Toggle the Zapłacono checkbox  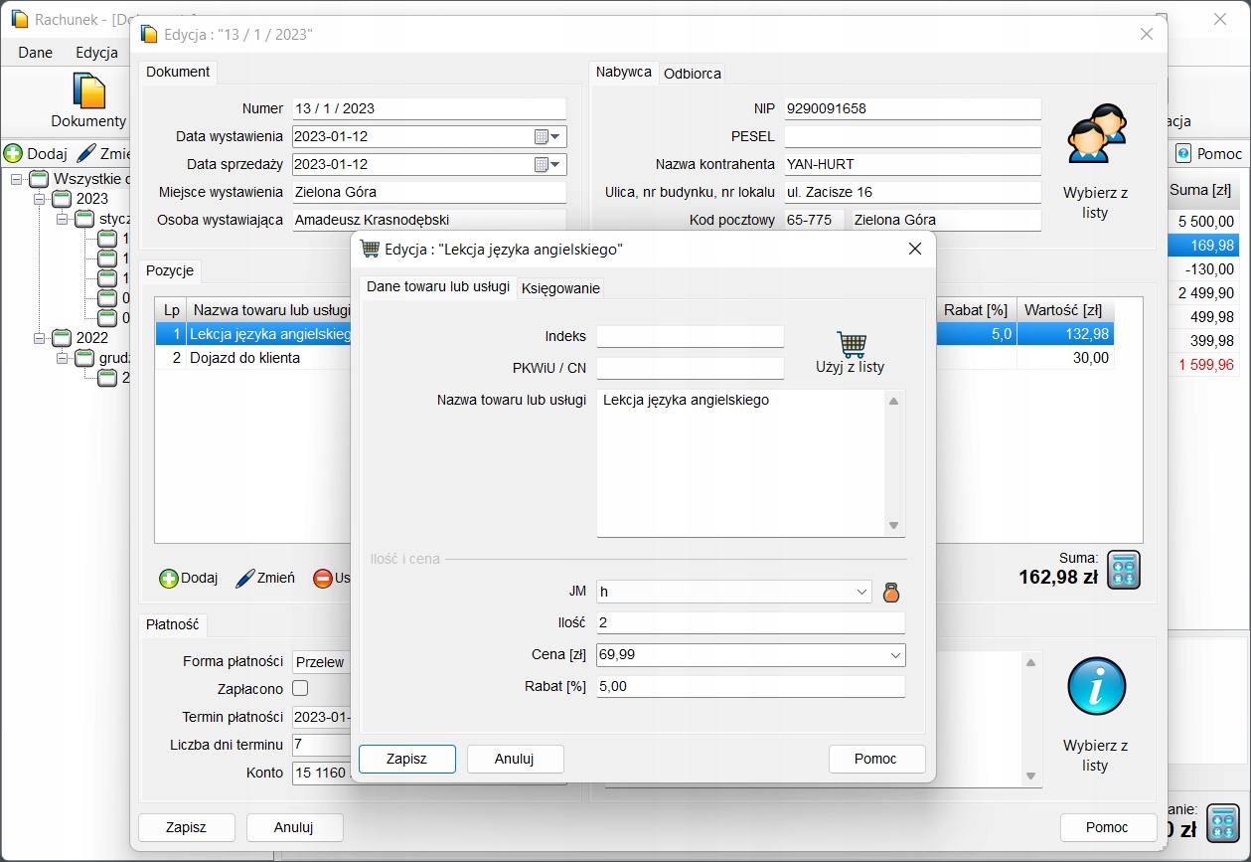click(x=300, y=688)
